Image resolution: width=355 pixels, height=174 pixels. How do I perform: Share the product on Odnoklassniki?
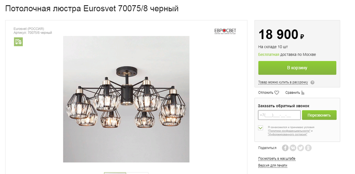308,148
